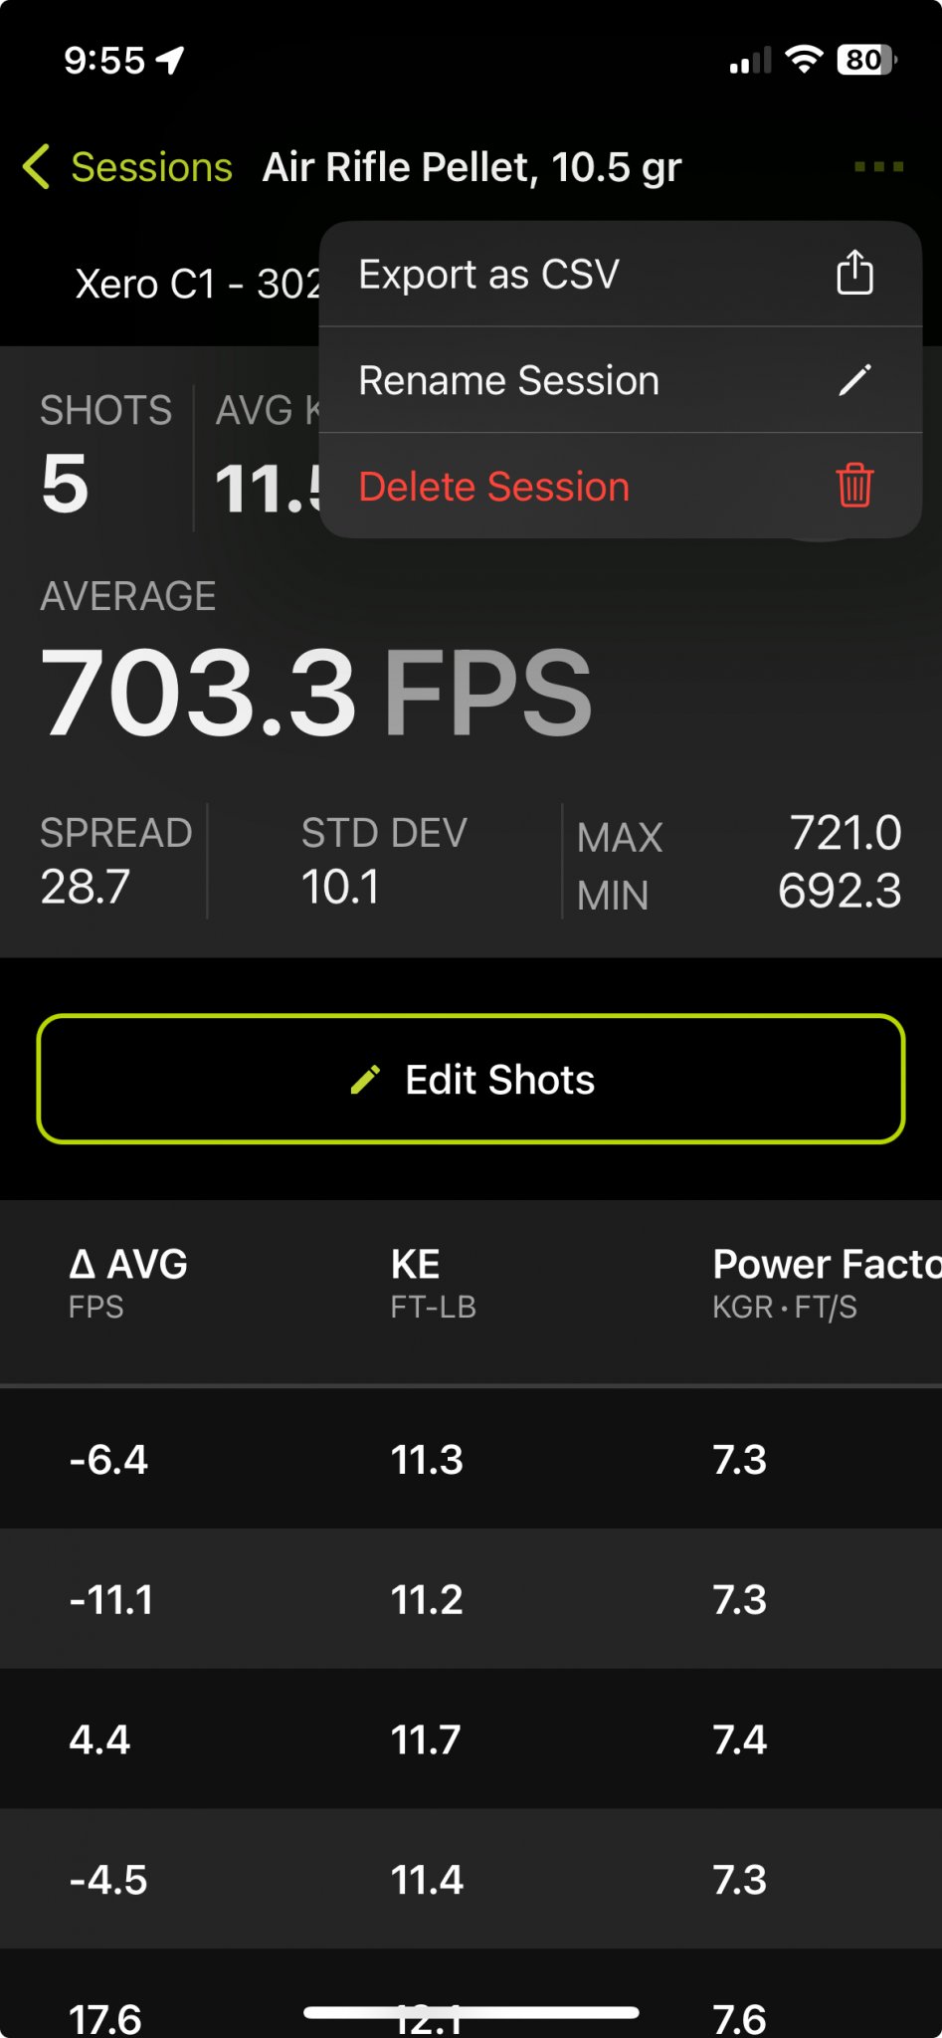The image size is (942, 2038).
Task: Tap the Edit Shots button
Action: [x=471, y=1080]
